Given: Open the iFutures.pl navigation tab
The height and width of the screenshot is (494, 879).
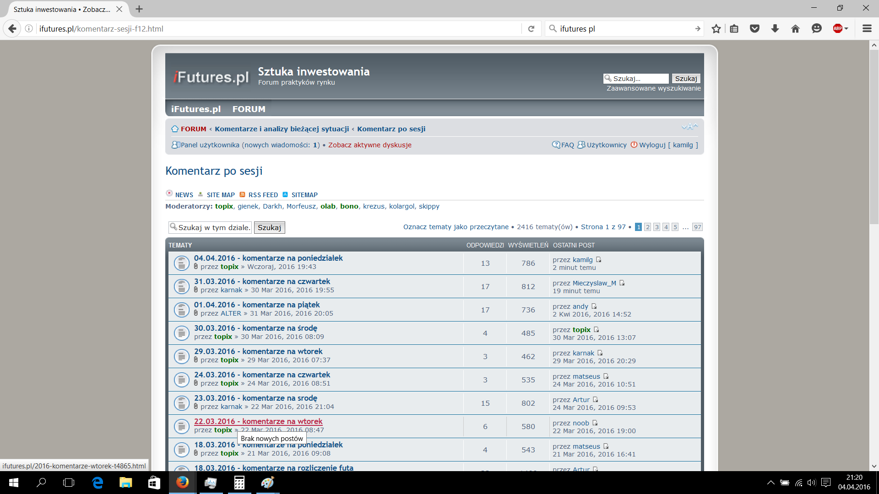Looking at the screenshot, I should click(196, 109).
